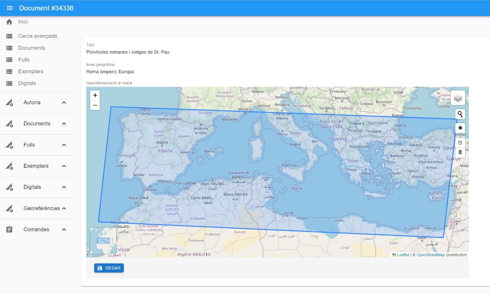Click the Autoria settings icon
Viewport: 490px width, 294px height.
click(9, 103)
